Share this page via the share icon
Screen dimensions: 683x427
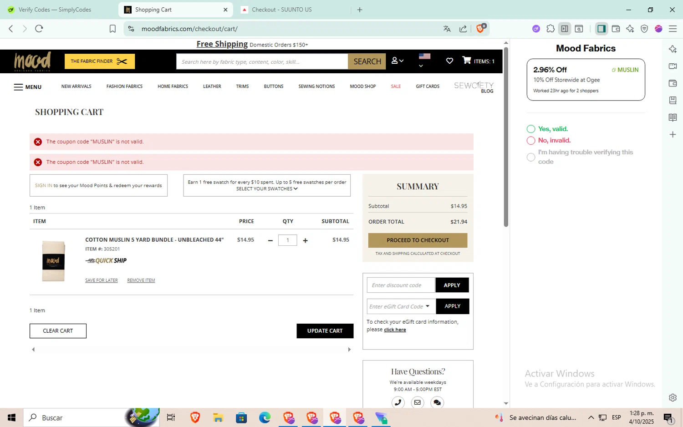(x=463, y=29)
